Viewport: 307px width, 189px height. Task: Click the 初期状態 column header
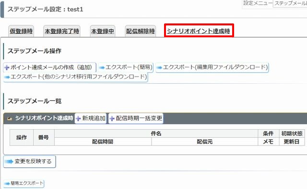click(x=292, y=133)
